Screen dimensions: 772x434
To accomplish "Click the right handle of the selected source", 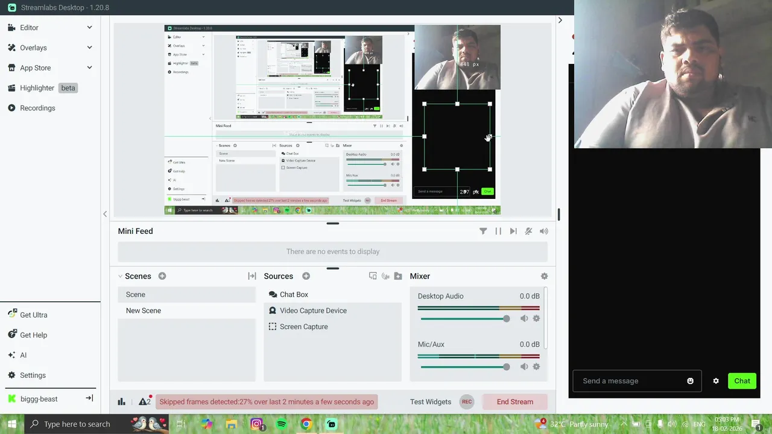I will point(490,137).
